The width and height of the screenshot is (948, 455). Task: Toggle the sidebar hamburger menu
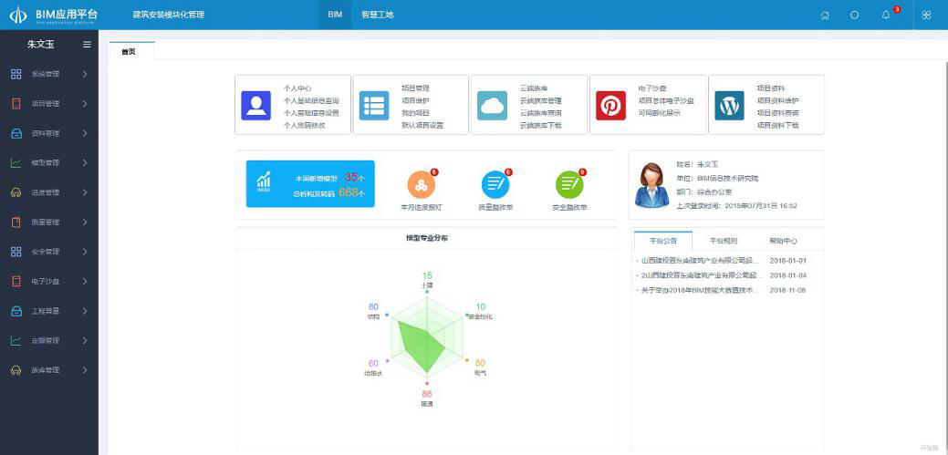tap(87, 44)
